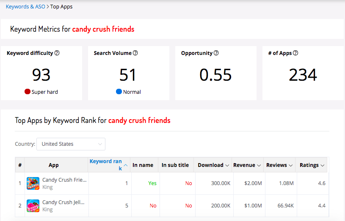Expand the United States country dropdown
This screenshot has width=345, height=221.
[71, 144]
